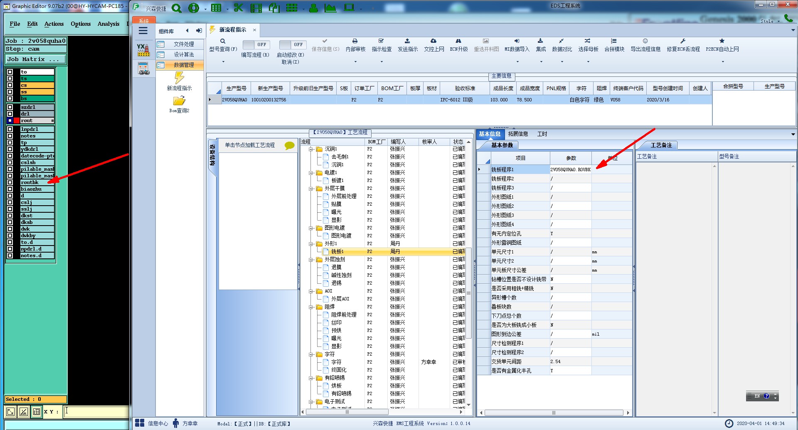Click the Graphic Editor XY coordinate input field
Screen dimensions: 798x430
[x=96, y=412]
